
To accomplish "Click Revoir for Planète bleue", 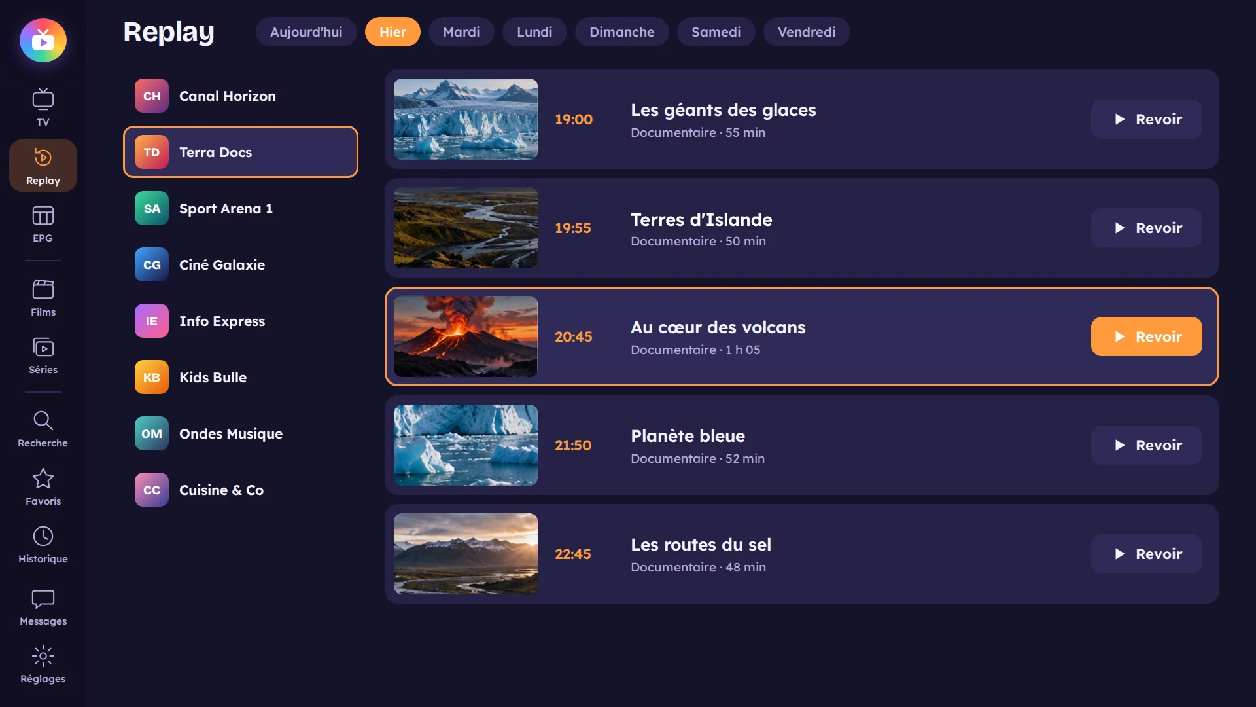I will 1146,445.
